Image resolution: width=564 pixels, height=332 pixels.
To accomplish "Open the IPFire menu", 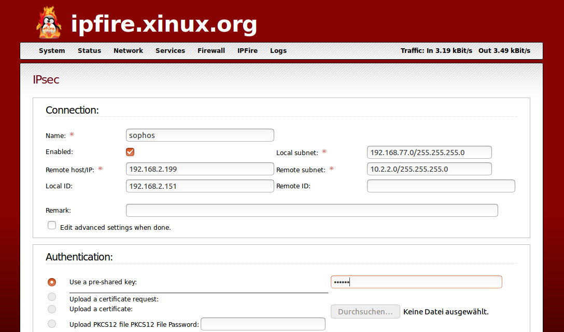I will [247, 50].
